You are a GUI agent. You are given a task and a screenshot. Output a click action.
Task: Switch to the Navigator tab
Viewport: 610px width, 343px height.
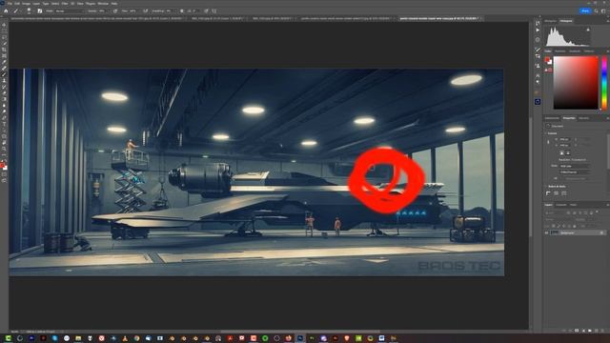tap(551, 21)
